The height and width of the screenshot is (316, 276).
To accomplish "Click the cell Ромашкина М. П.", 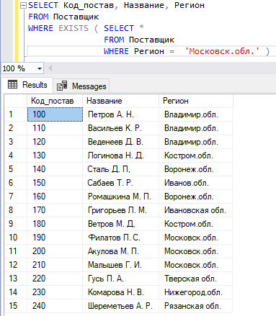I will coord(120,197).
